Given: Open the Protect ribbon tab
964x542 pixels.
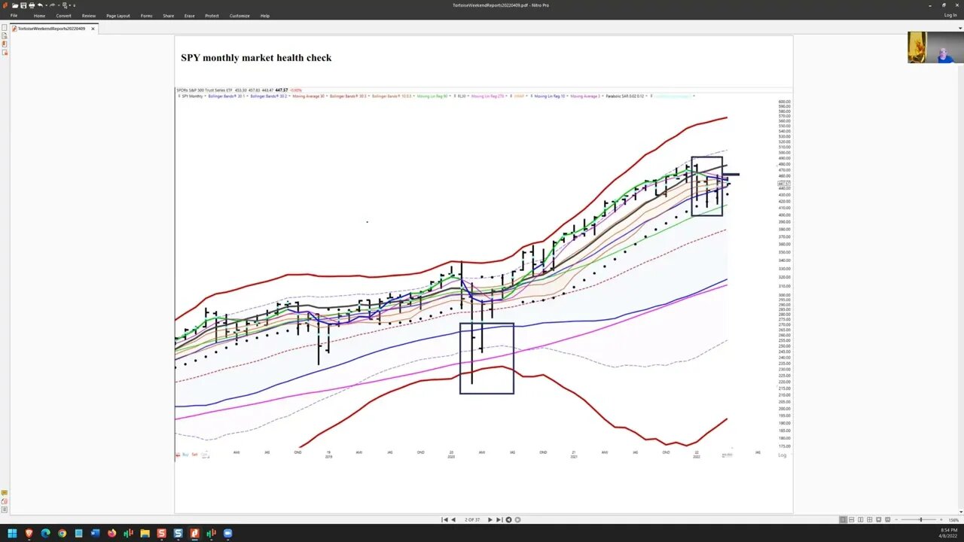Looking at the screenshot, I should tap(212, 16).
